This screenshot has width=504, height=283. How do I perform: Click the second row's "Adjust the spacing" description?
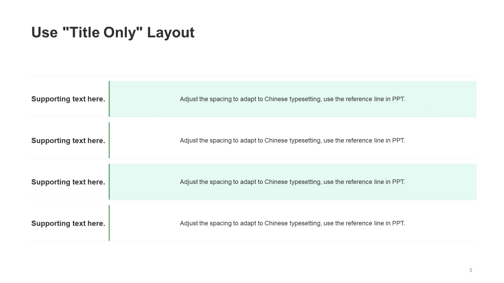[x=292, y=141]
